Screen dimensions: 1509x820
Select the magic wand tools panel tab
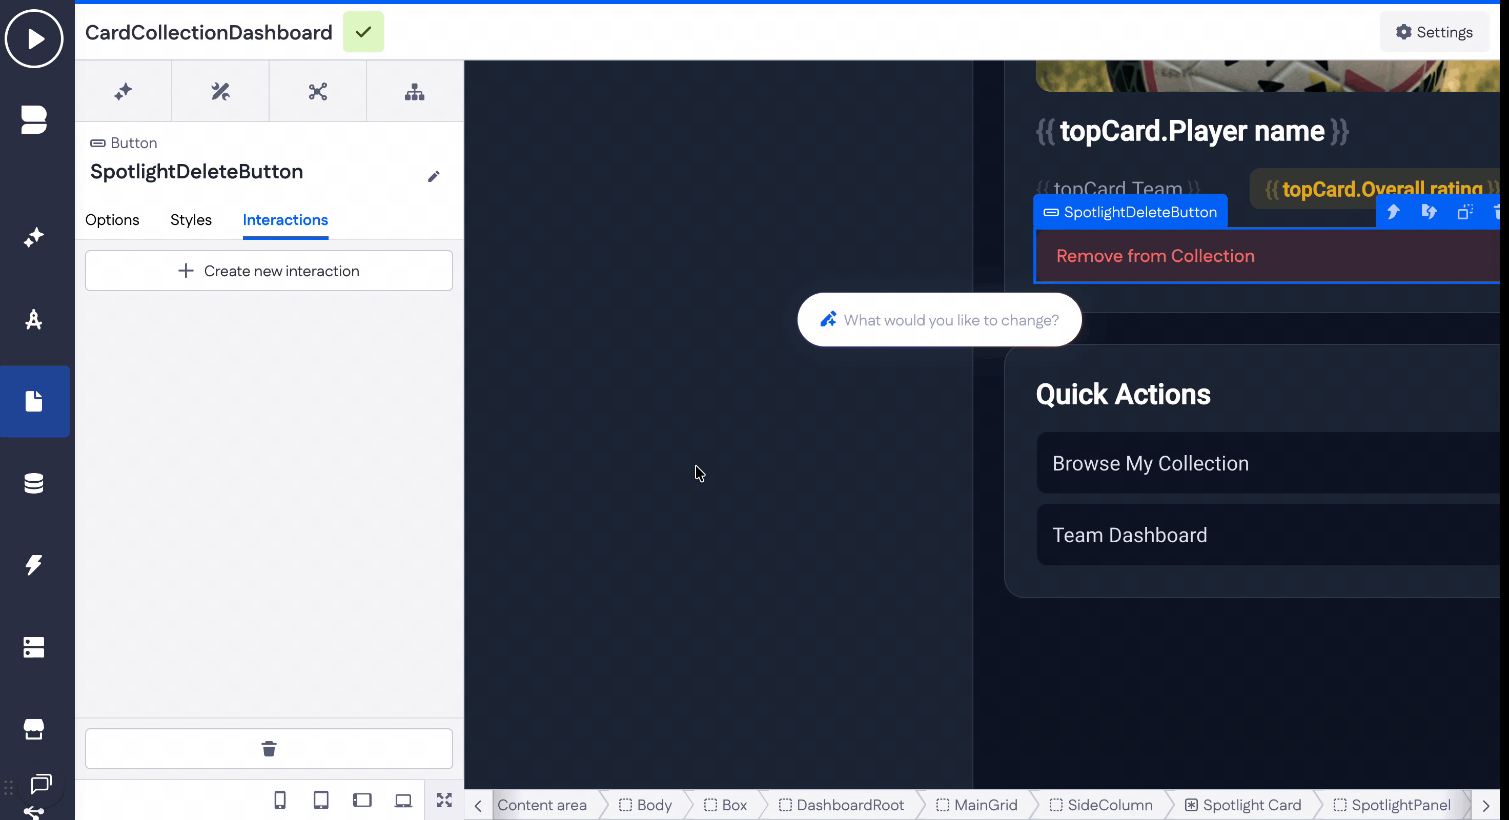click(x=220, y=91)
